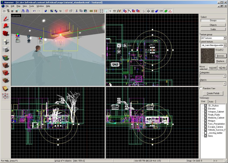228x163 pixels.
Task: Toggle the Finale_Radio visgroup checkbox
Action: coord(205,115)
